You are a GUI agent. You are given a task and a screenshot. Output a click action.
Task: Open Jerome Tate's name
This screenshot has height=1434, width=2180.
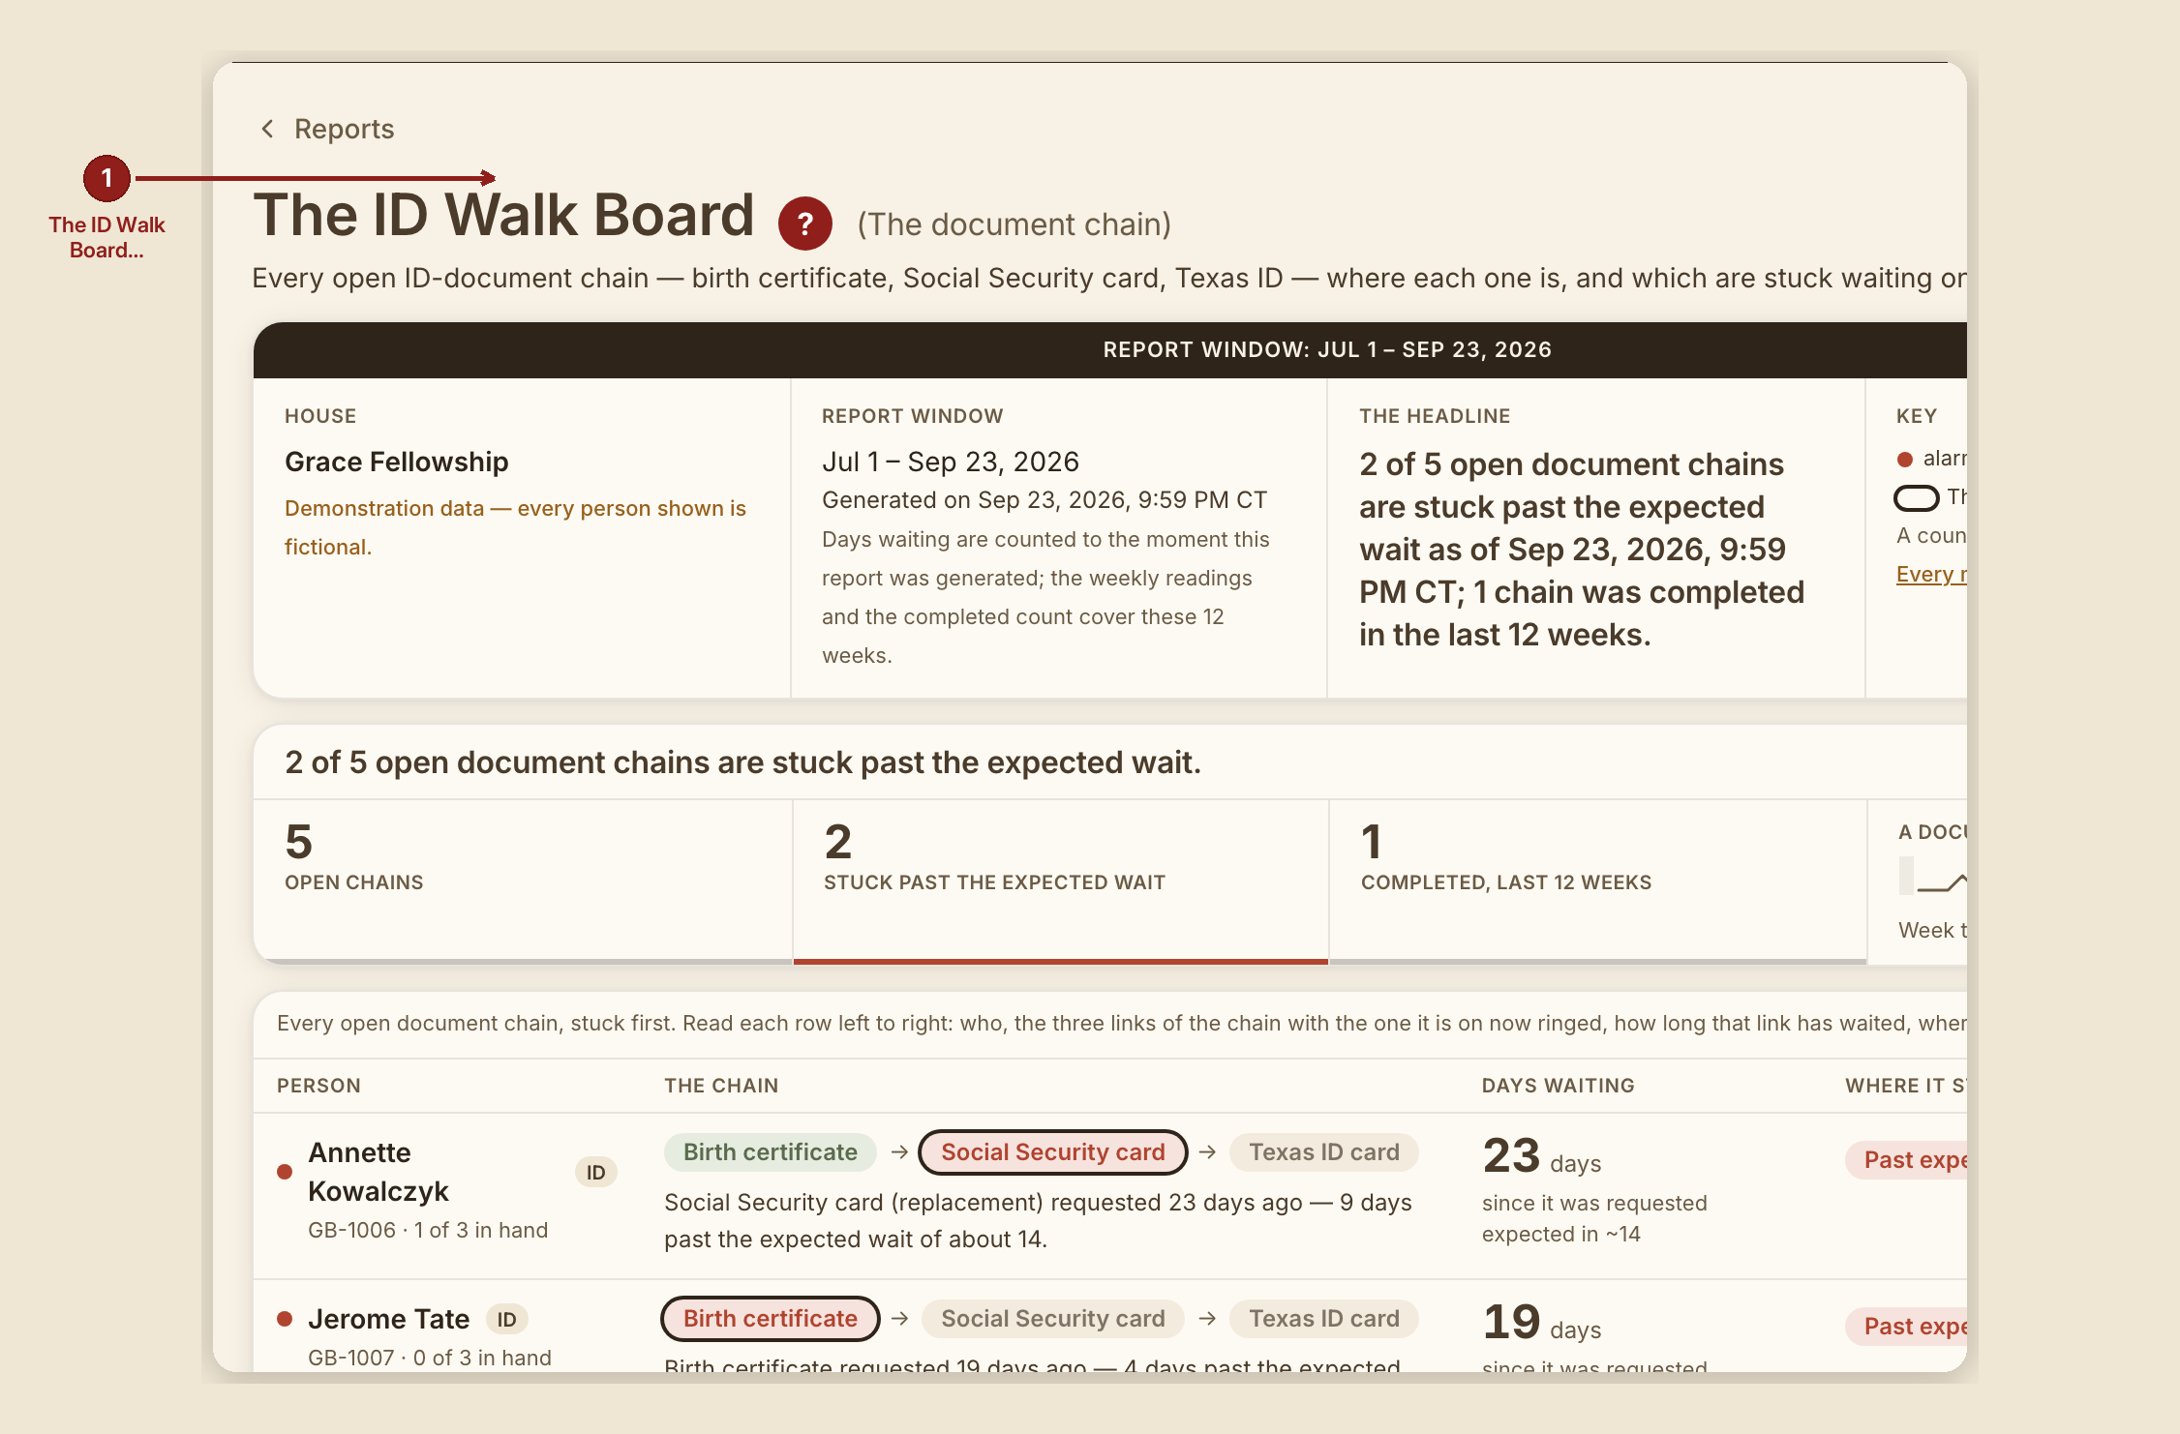[x=389, y=1319]
